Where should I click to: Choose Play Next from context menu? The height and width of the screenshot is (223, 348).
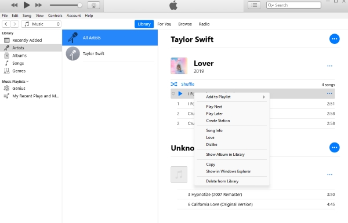coord(231,107)
